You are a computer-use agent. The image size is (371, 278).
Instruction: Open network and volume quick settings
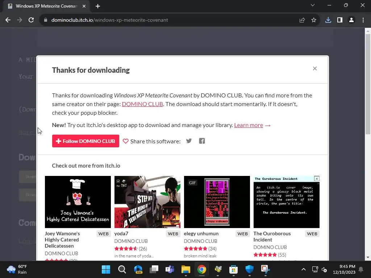320,269
